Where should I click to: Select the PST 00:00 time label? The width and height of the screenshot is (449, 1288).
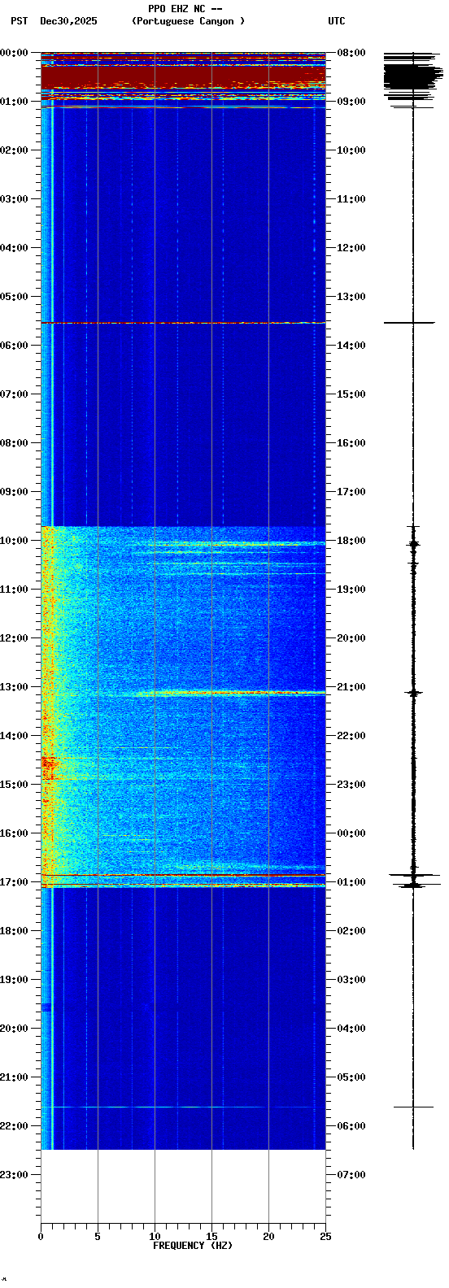point(14,53)
